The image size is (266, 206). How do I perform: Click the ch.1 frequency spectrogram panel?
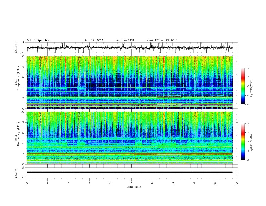(x=129, y=82)
